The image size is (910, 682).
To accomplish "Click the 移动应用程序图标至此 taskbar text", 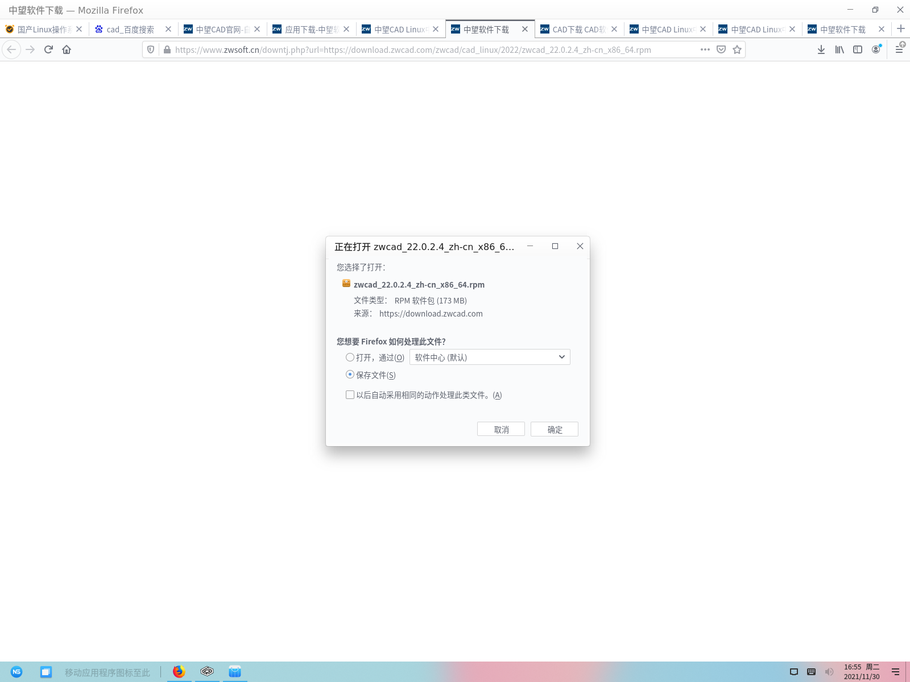I will [x=107, y=672].
